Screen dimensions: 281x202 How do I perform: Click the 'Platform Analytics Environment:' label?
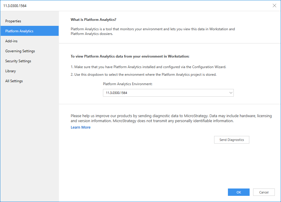128,84
